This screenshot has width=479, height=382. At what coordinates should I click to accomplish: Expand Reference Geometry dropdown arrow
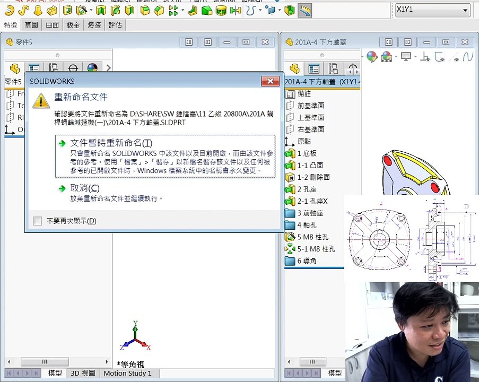click(280, 11)
